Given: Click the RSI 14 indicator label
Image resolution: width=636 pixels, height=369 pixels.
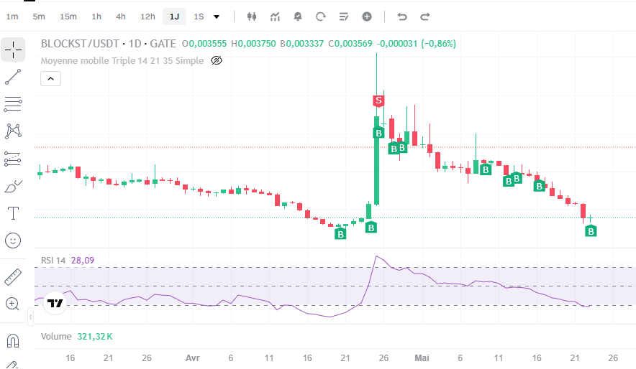Looking at the screenshot, I should click(x=53, y=260).
